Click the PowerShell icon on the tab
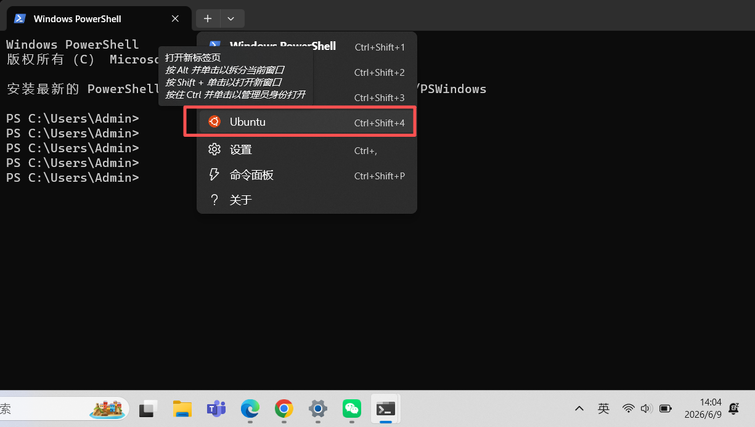Viewport: 755px width, 427px height. [20, 18]
